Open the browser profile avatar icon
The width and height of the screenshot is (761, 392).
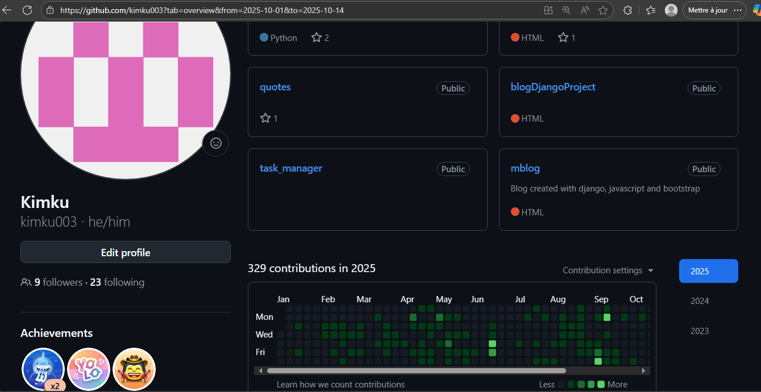tap(671, 10)
